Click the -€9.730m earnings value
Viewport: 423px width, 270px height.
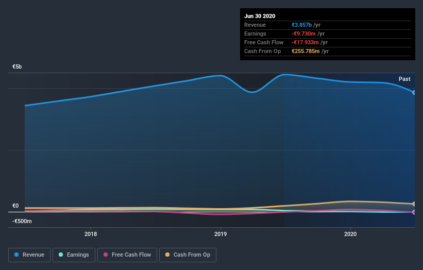click(303, 33)
